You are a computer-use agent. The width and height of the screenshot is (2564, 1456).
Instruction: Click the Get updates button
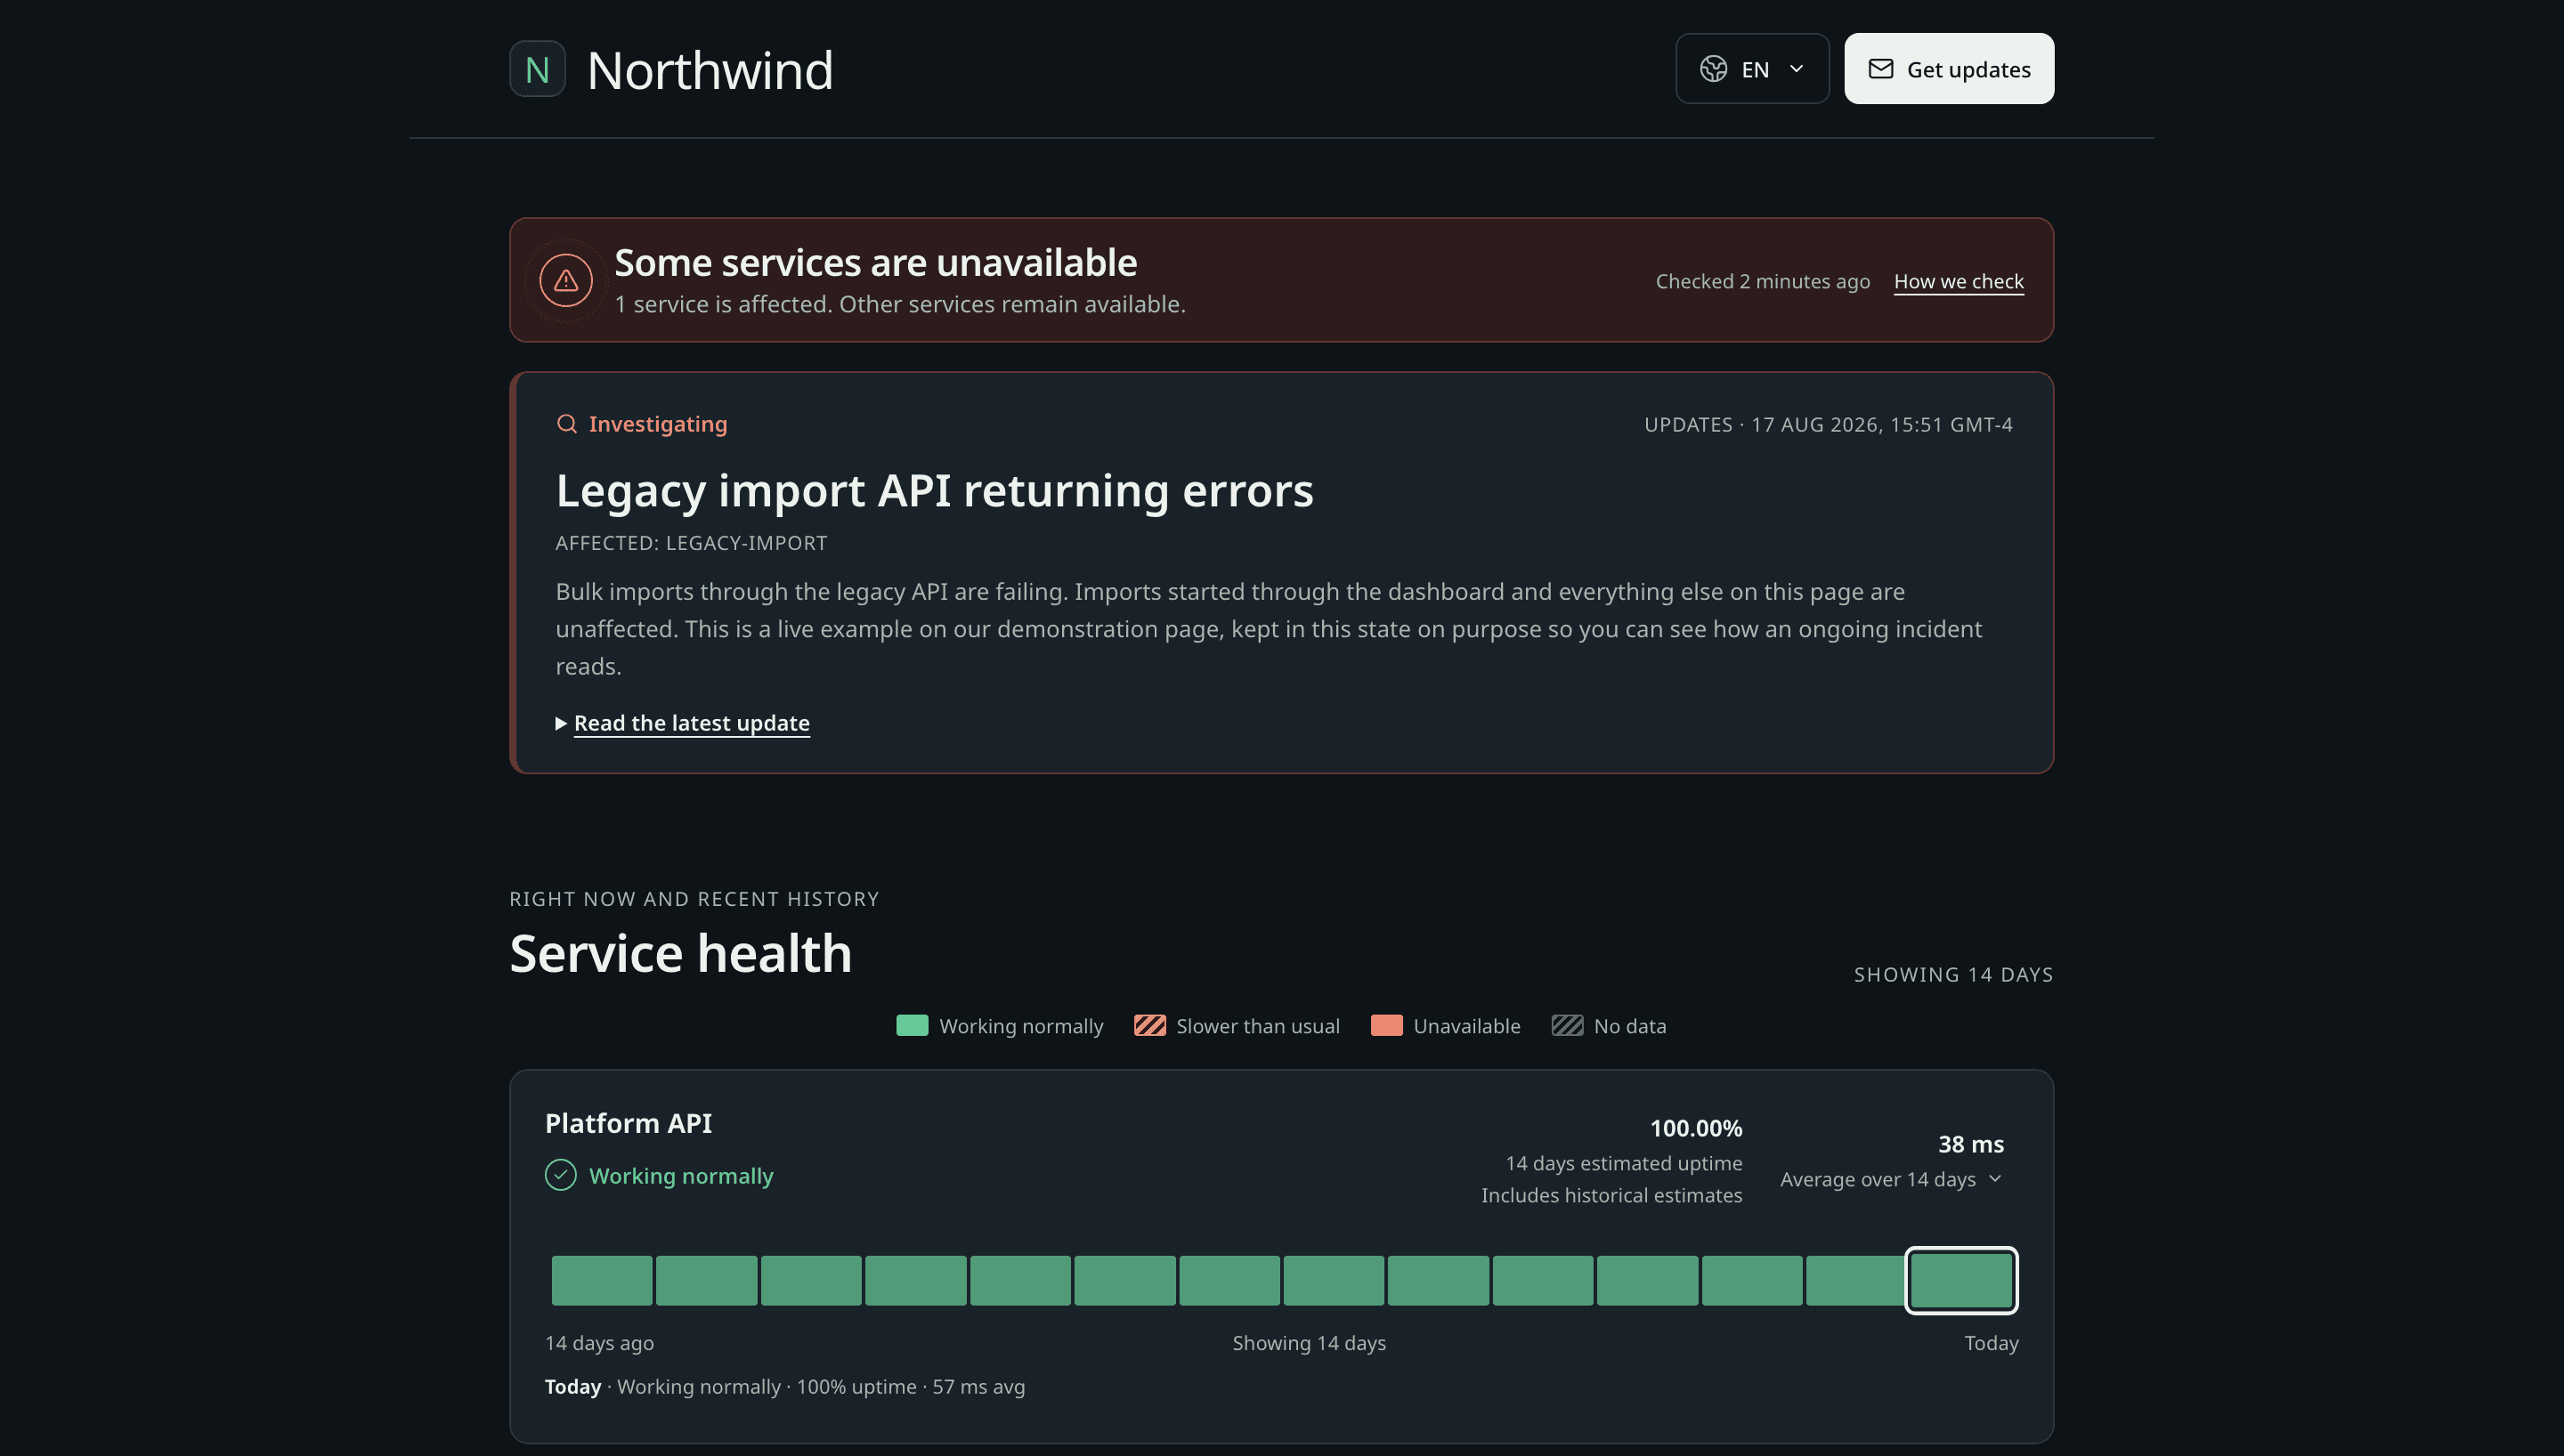click(x=1949, y=69)
